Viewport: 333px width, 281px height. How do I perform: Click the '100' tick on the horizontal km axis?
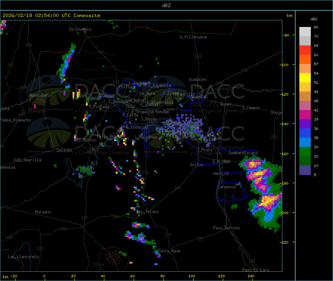click(192, 276)
